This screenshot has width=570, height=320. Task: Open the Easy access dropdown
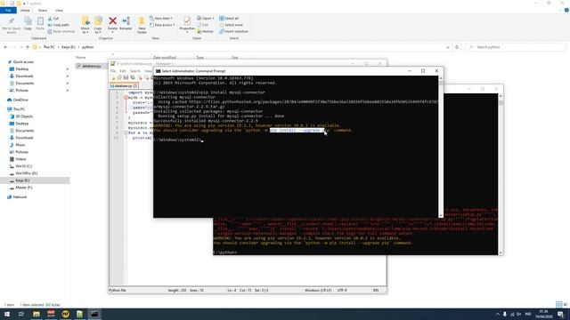click(x=162, y=25)
